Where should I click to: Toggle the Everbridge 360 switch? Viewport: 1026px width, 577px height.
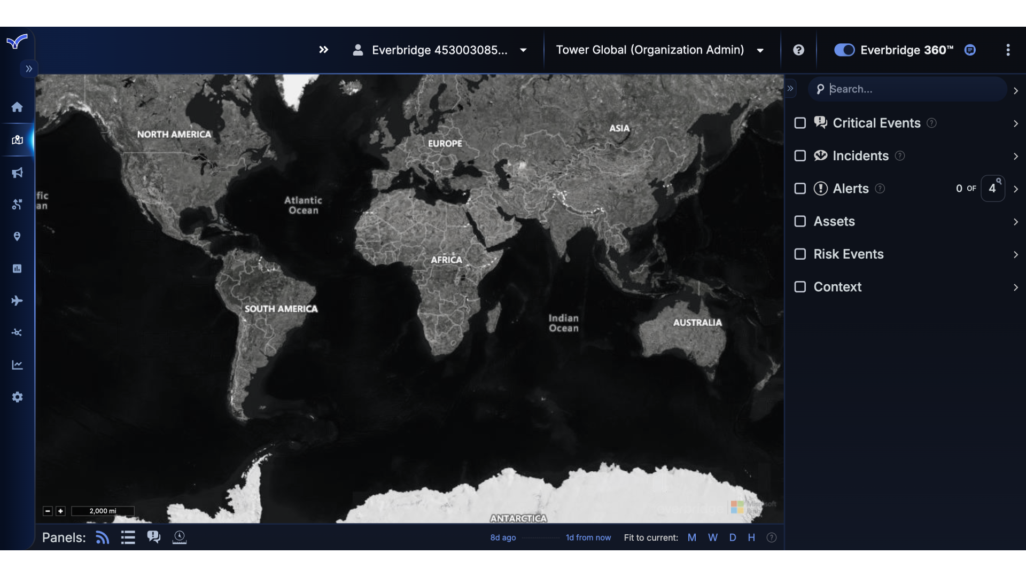tap(843, 50)
